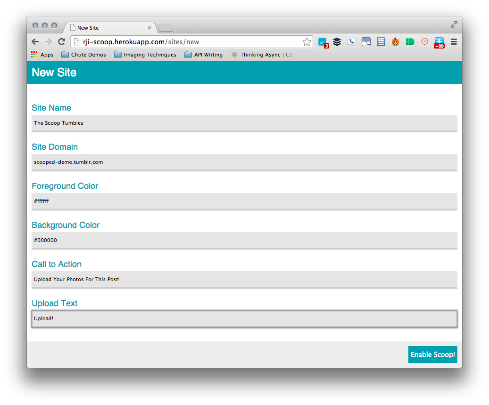Open the Chute Demos bookmark folder
This screenshot has height=405, width=489.
[x=83, y=55]
